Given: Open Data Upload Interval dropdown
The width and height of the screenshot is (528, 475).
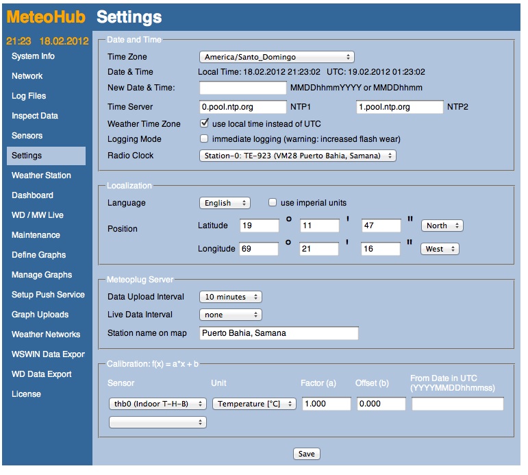Looking at the screenshot, I should point(230,297).
